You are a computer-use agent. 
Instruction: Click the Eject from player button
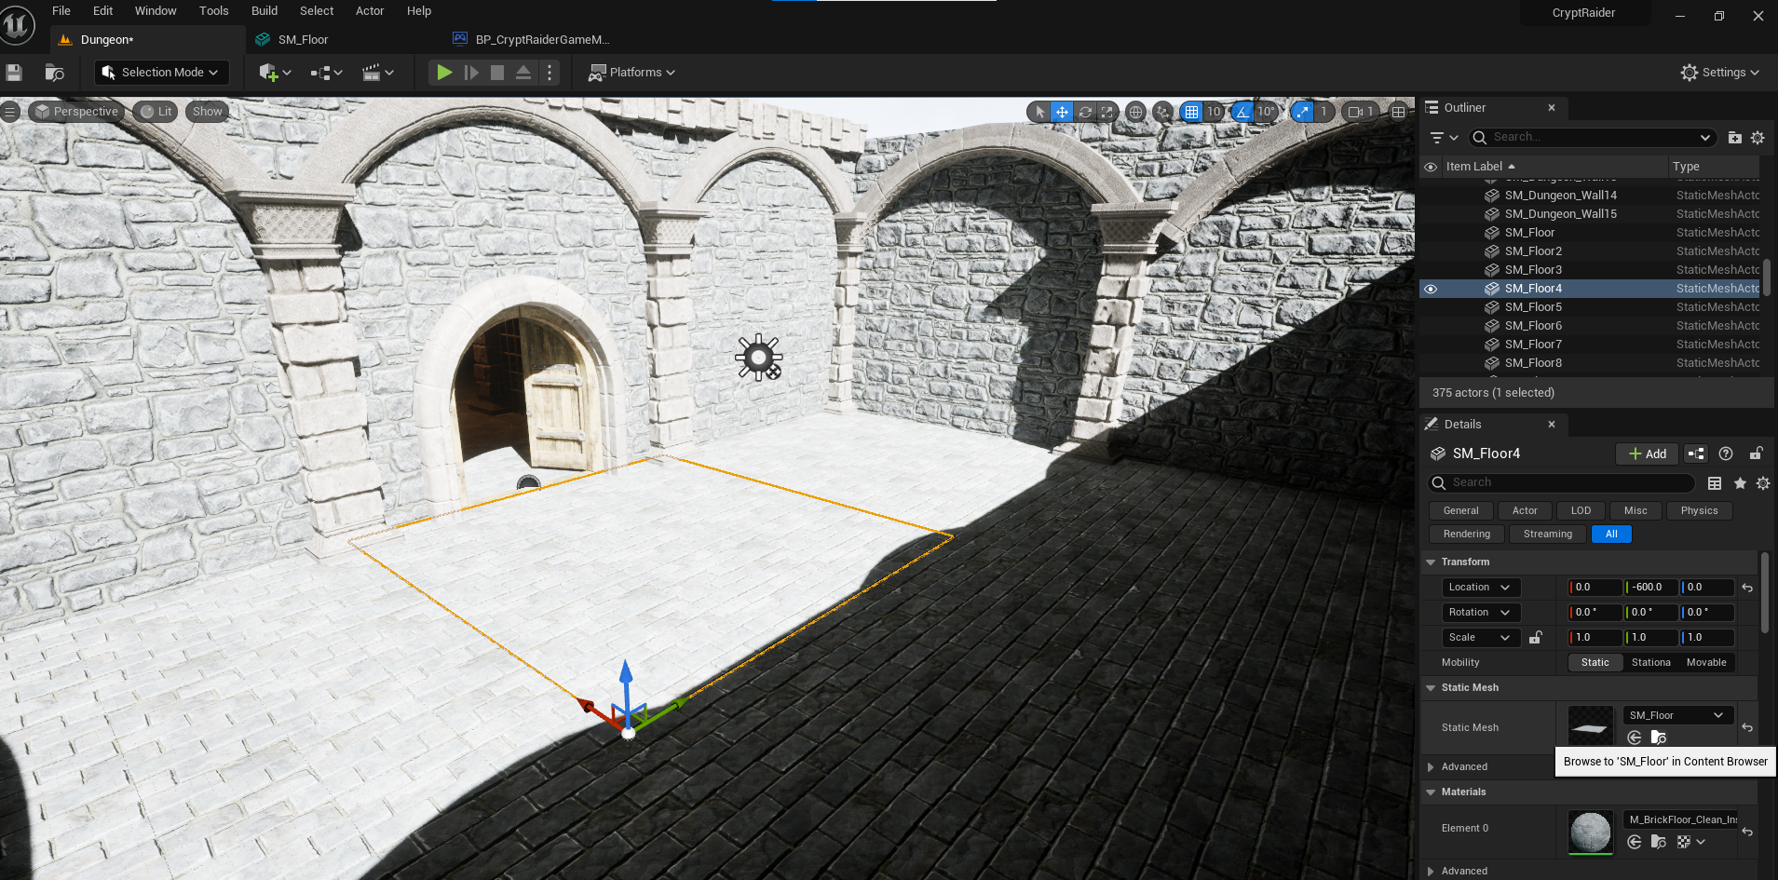point(523,73)
